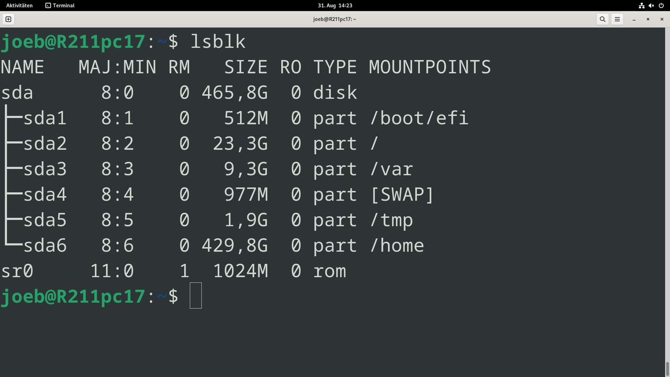The image size is (670, 377).
Task: Click the MAJ:MIN column header
Action: (x=118, y=67)
